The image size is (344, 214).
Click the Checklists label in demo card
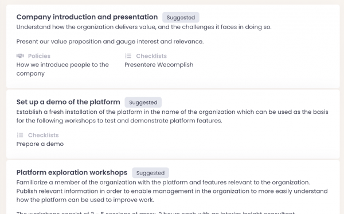pyautogui.click(x=43, y=135)
